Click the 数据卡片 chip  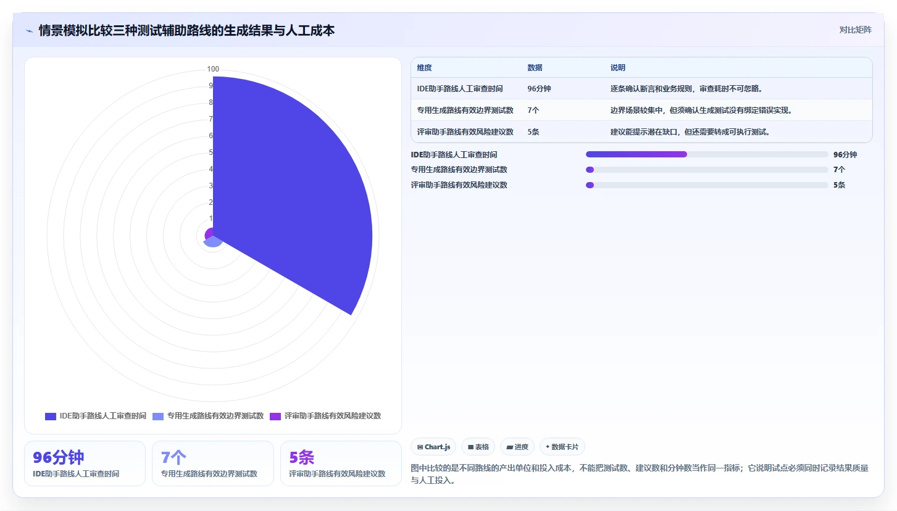pos(562,447)
